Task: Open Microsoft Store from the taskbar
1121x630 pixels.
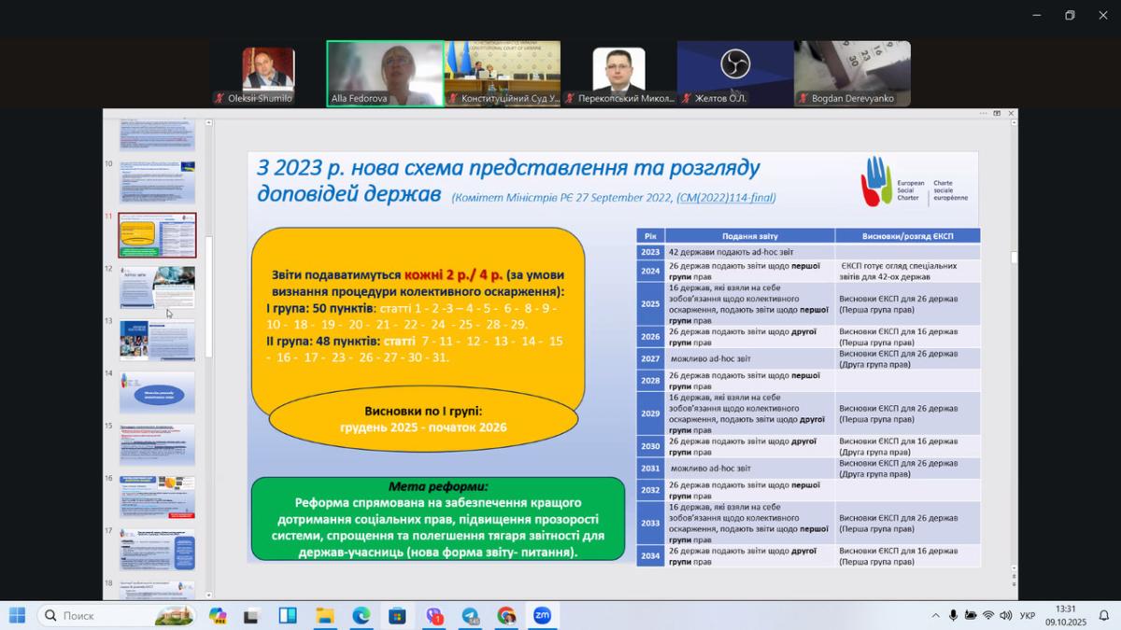Action: click(397, 615)
